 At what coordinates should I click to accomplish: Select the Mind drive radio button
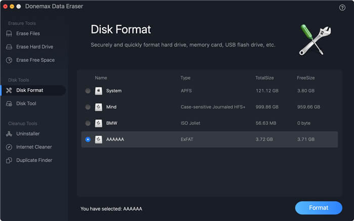(88, 107)
